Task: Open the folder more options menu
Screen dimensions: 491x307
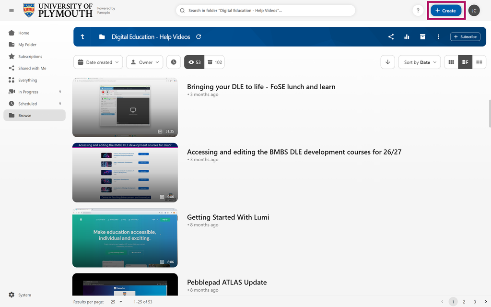Action: [x=438, y=36]
